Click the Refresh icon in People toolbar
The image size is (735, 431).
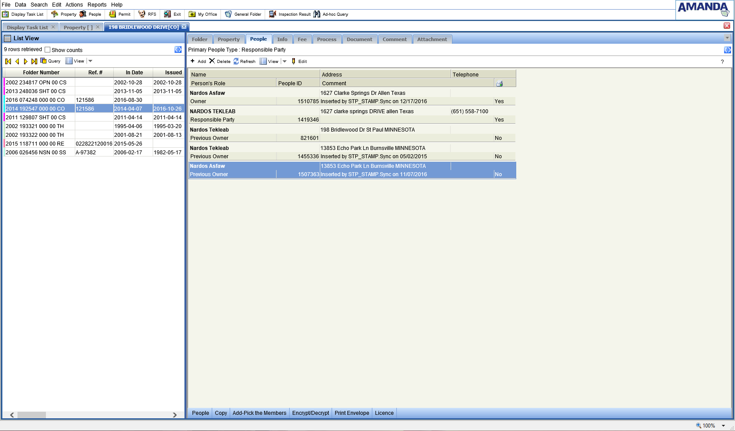pyautogui.click(x=236, y=62)
